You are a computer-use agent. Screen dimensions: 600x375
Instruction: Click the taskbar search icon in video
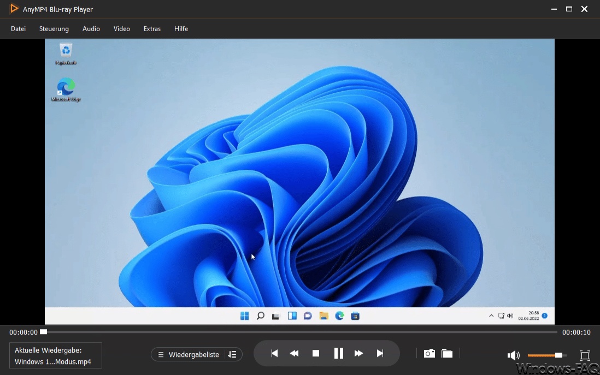click(x=260, y=316)
